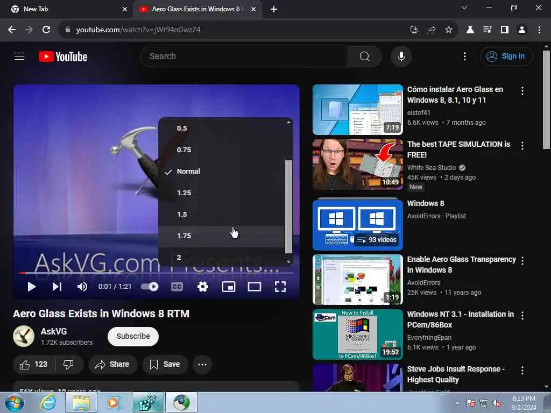
Task: Toggle the browser side panel
Action: (x=505, y=30)
